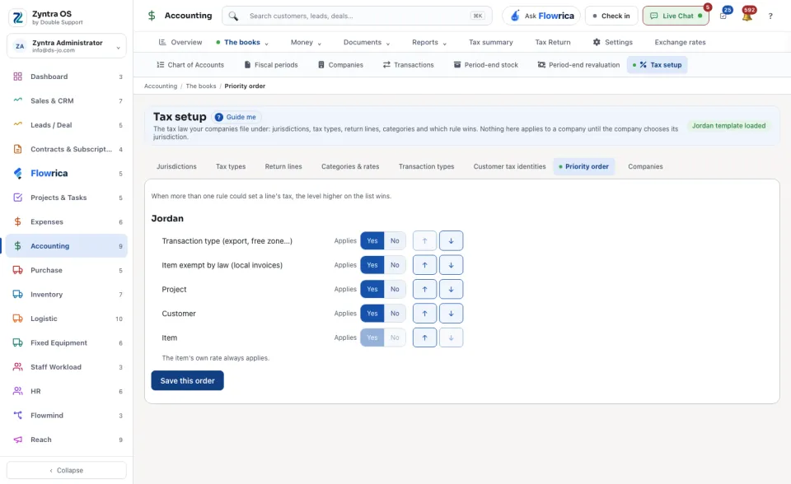Click the Check in button

611,16
